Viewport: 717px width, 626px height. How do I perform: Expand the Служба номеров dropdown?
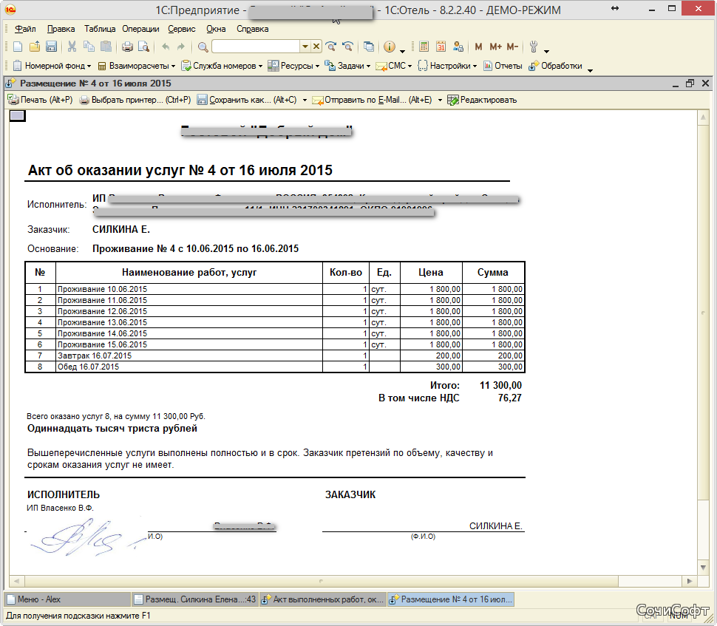click(260, 67)
